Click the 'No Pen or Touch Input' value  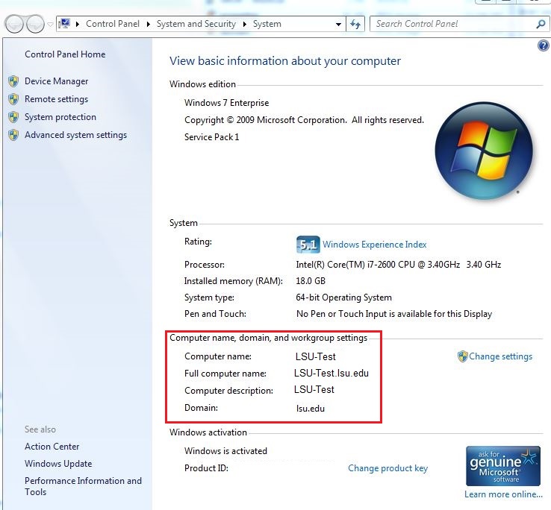[x=394, y=314]
